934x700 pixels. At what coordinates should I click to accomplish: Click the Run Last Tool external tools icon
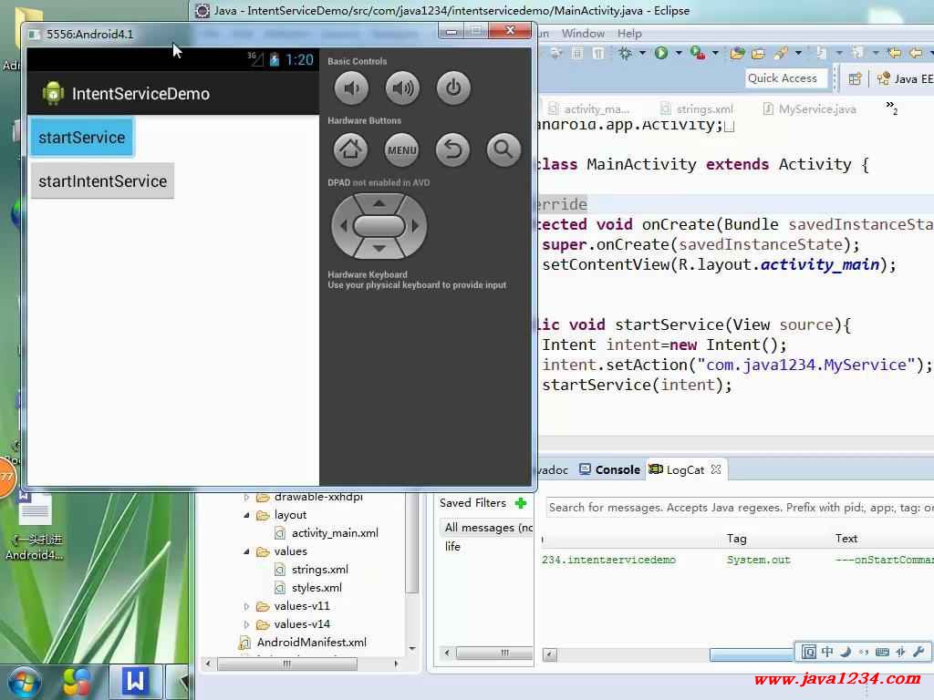tap(698, 54)
